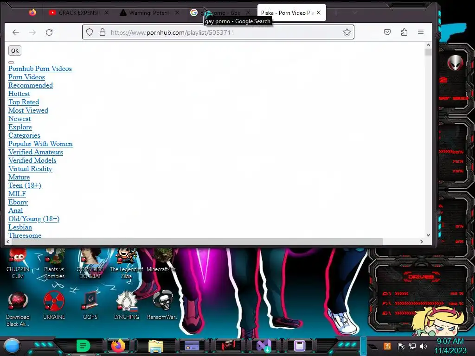
Task: Open the Top Rated link
Action: click(24, 102)
